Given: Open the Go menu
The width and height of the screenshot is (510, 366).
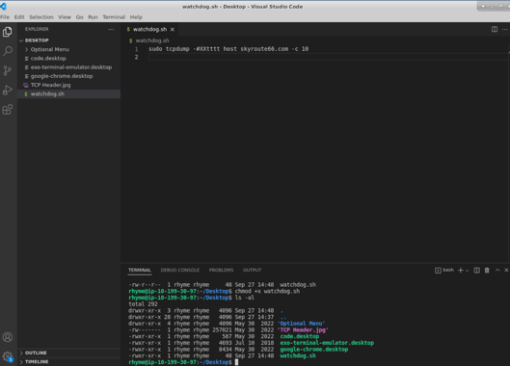Looking at the screenshot, I should point(79,17).
